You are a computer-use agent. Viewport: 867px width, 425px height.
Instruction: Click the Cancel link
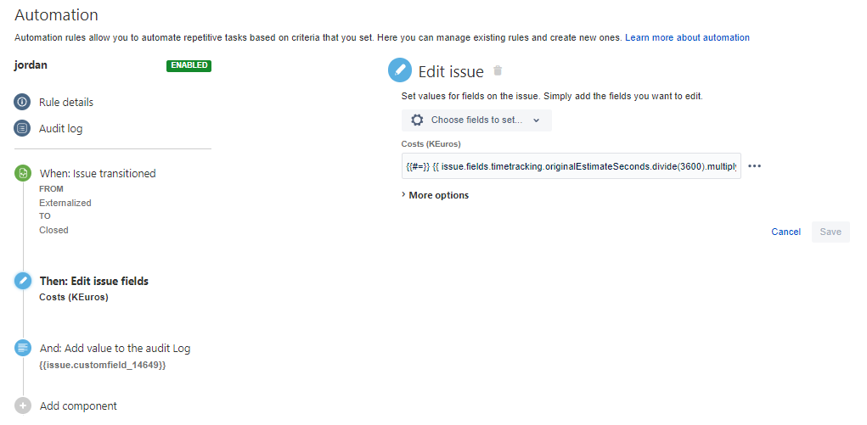[785, 232]
